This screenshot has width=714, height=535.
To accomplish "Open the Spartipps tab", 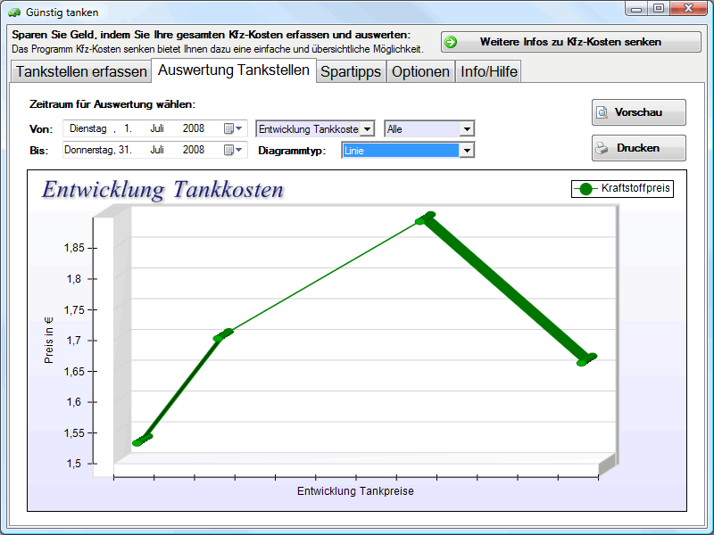I will pyautogui.click(x=351, y=71).
